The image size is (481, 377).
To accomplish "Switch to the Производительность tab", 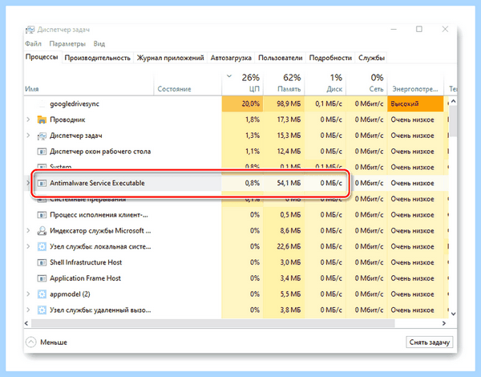I will [98, 58].
